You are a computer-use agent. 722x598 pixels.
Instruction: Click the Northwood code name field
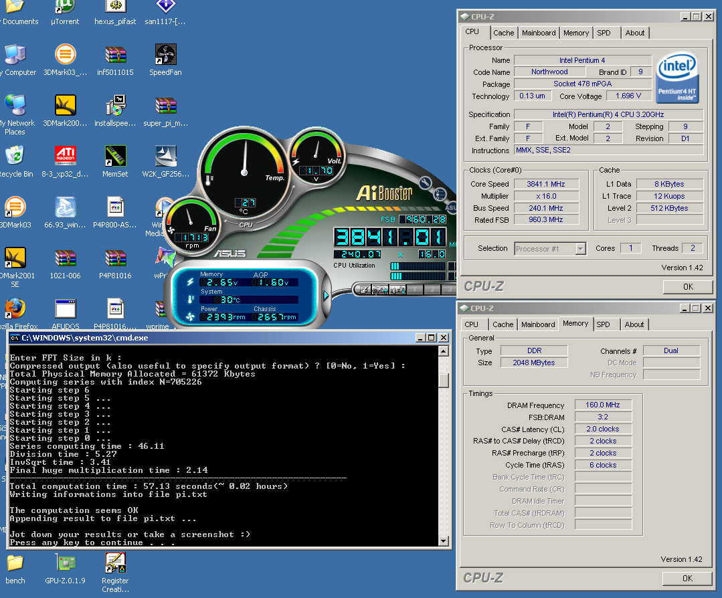(549, 72)
